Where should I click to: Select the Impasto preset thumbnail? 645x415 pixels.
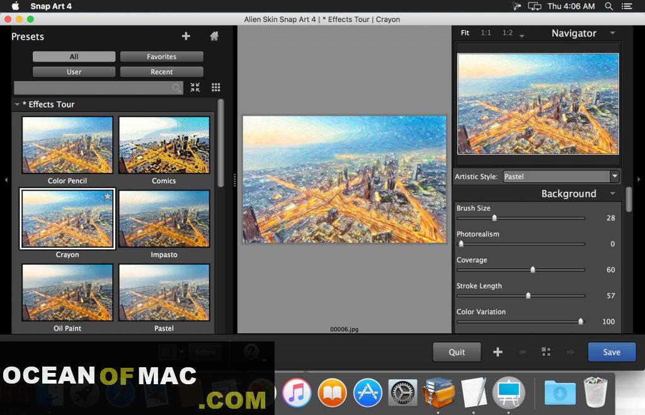coord(164,218)
